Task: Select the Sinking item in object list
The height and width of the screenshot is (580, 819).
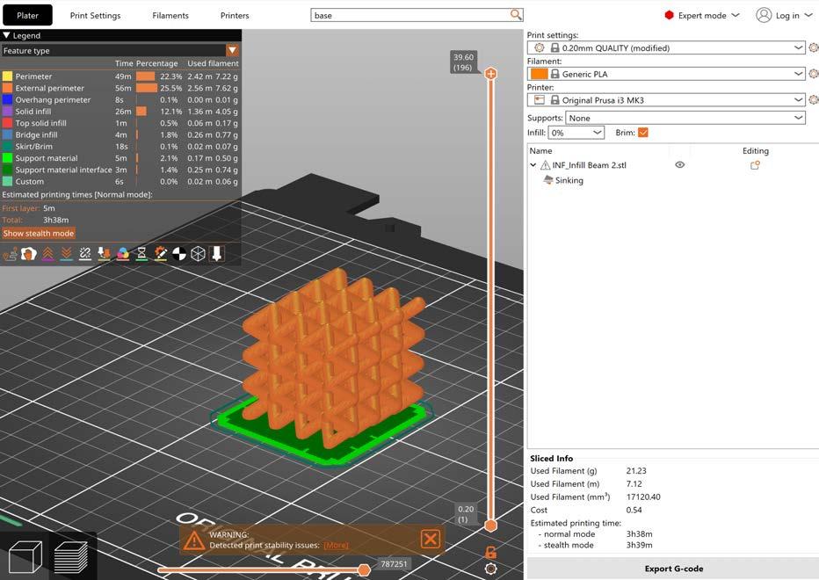Action: (x=569, y=180)
